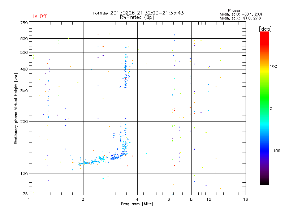Click the RwPretec (8p) subtitle
The width and height of the screenshot is (289, 217).
tap(137, 17)
